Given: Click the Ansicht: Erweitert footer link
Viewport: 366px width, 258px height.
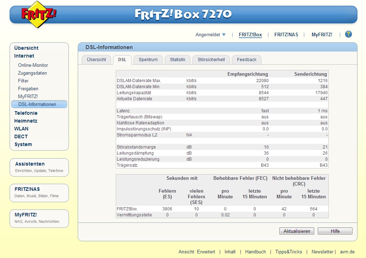Looking at the screenshot, I should click(x=197, y=252).
